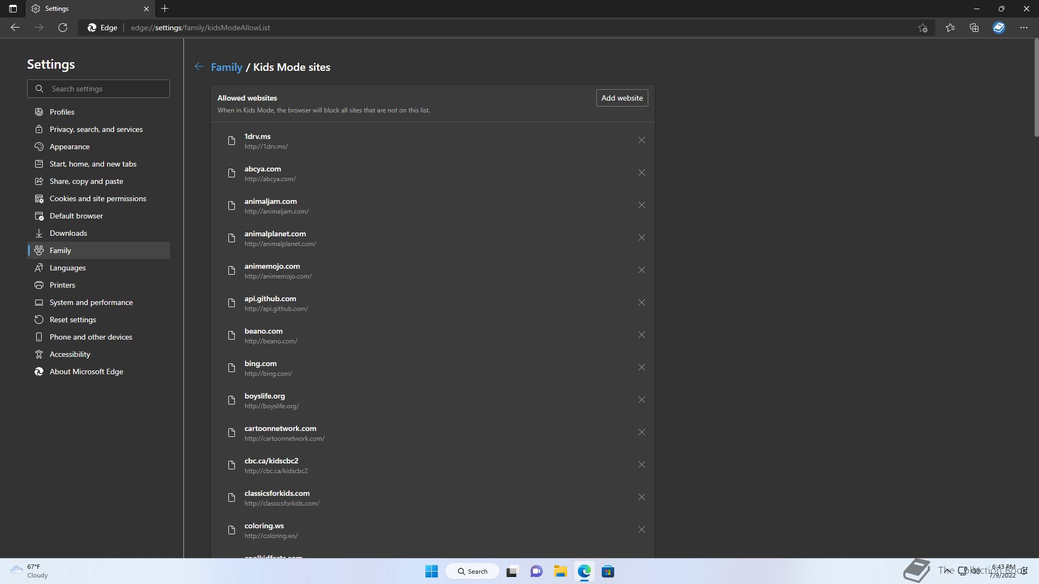Open the profile avatar menu
The width and height of the screenshot is (1039, 584).
click(x=999, y=28)
